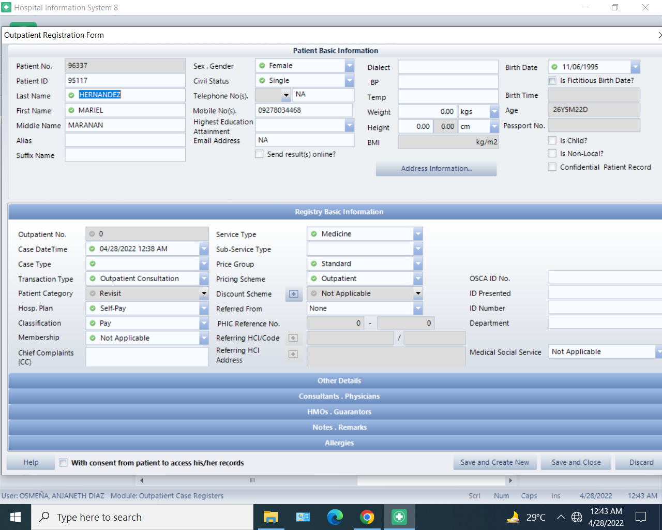
Task: Click the Middle Name field MARANAN
Action: [125, 125]
